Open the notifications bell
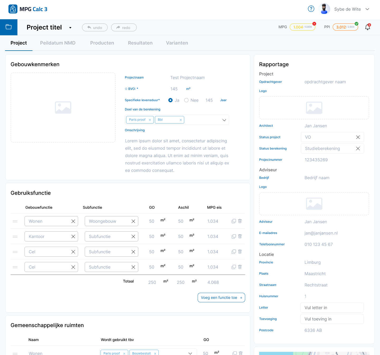 (x=367, y=27)
